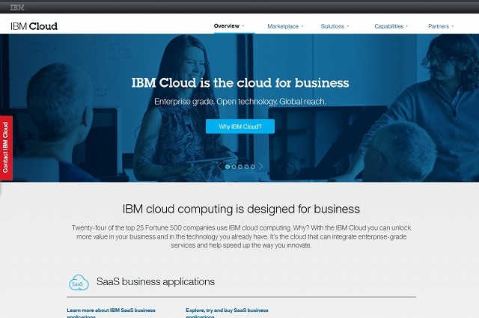Open the Partners menu

click(439, 26)
